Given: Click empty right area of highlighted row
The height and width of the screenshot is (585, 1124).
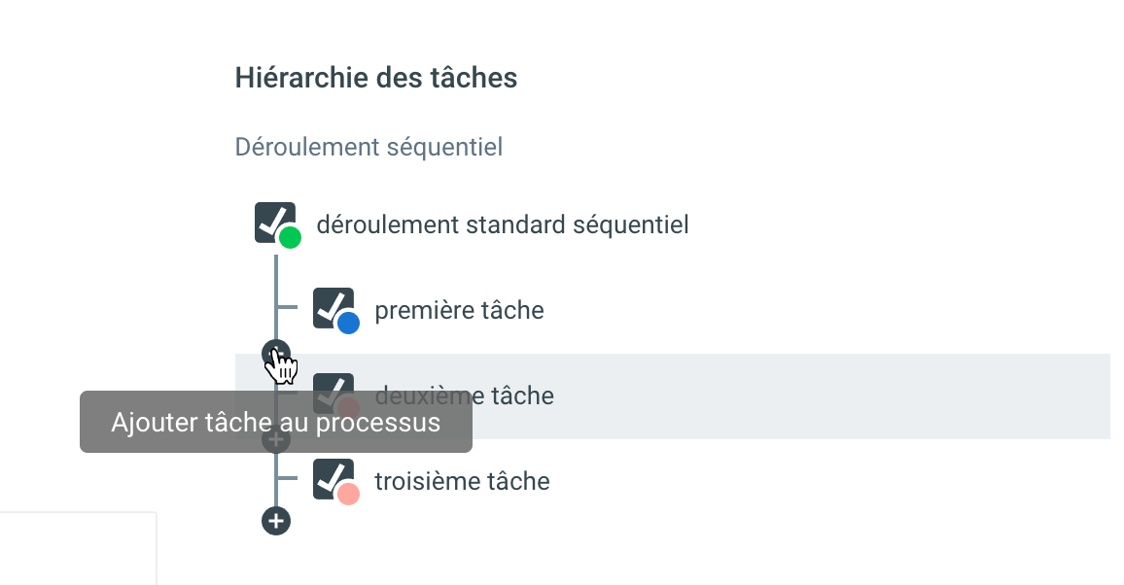Looking at the screenshot, I should point(826,396).
